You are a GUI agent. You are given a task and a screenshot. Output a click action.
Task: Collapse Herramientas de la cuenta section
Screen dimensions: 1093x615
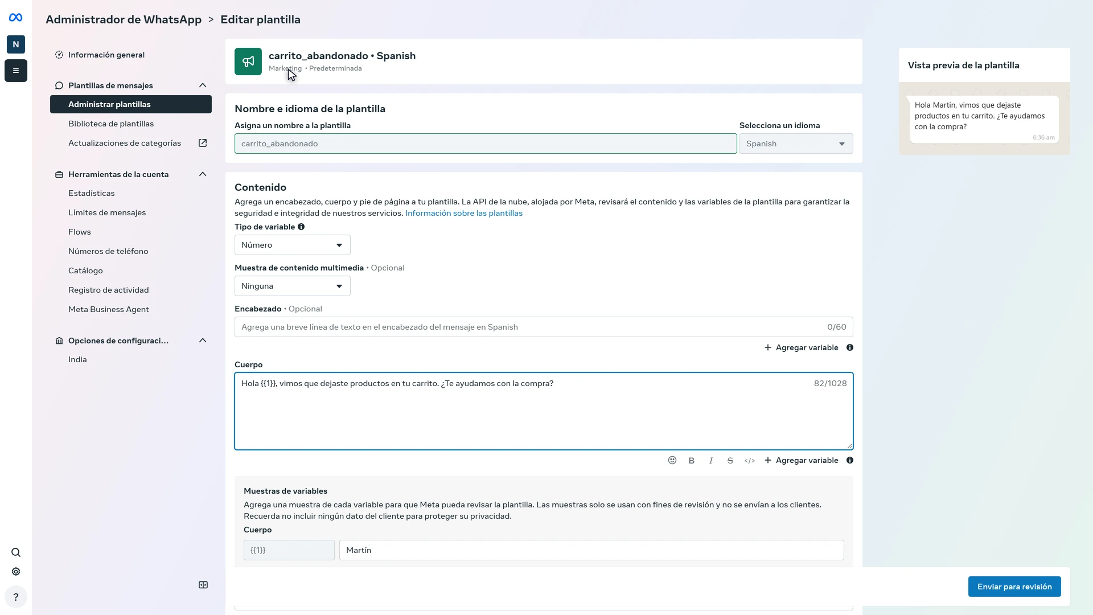pyautogui.click(x=203, y=174)
